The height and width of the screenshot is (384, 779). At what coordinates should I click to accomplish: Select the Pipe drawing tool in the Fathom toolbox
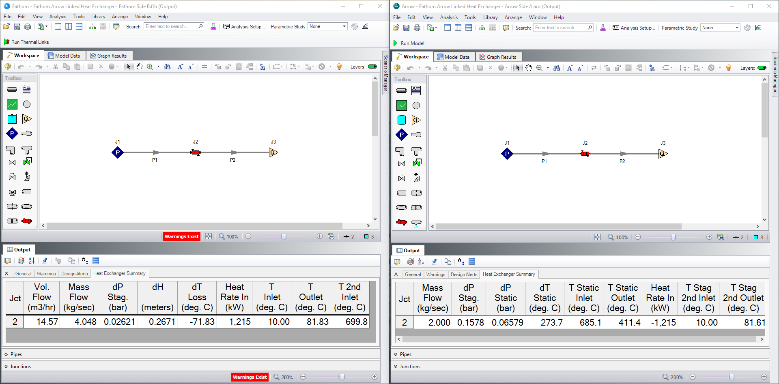click(11, 89)
